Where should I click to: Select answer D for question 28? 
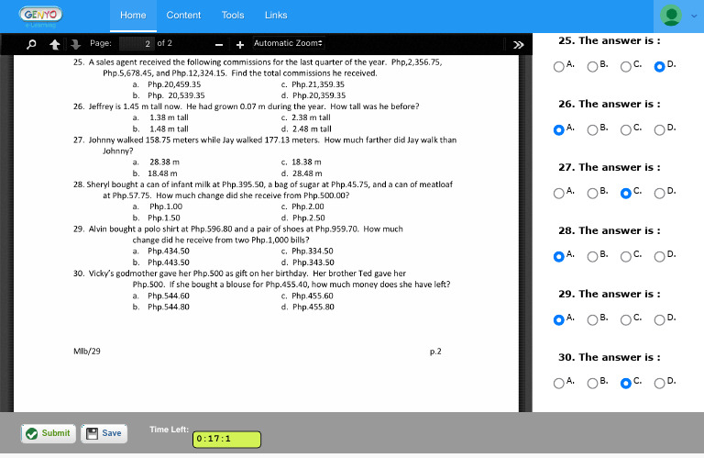coord(660,257)
